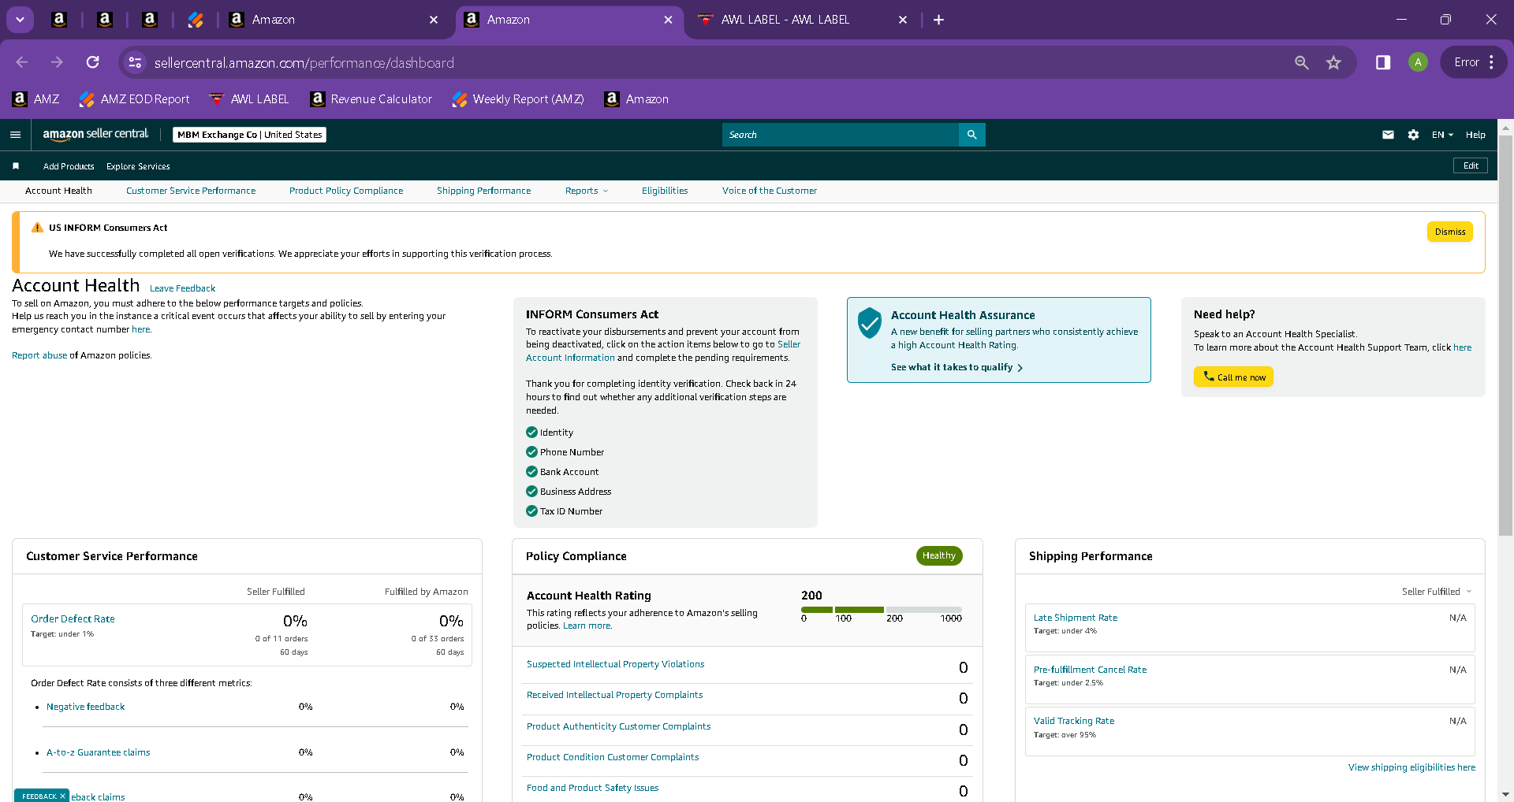Viewport: 1514px width, 802px height.
Task: Click the Call me now button
Action: tap(1233, 377)
